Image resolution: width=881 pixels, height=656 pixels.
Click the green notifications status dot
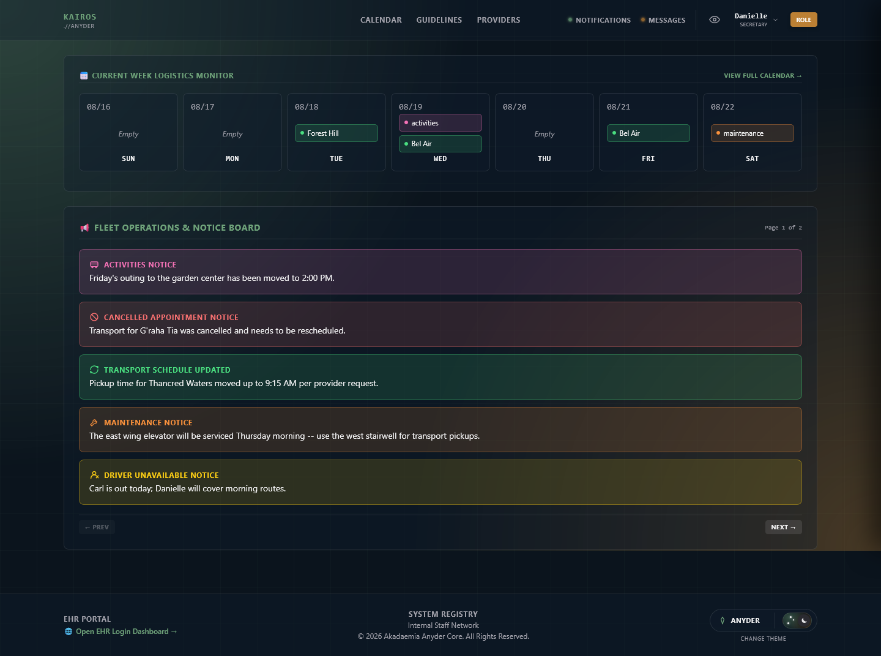coord(570,20)
